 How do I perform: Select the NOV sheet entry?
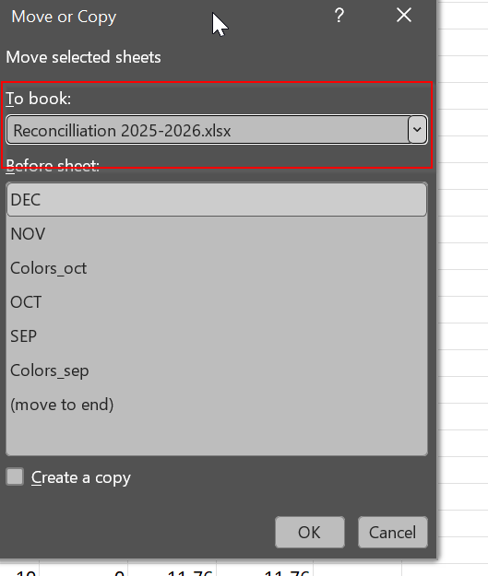tap(217, 234)
